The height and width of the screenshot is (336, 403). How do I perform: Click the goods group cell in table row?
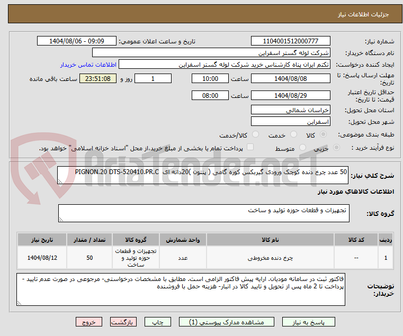pos(136,258)
